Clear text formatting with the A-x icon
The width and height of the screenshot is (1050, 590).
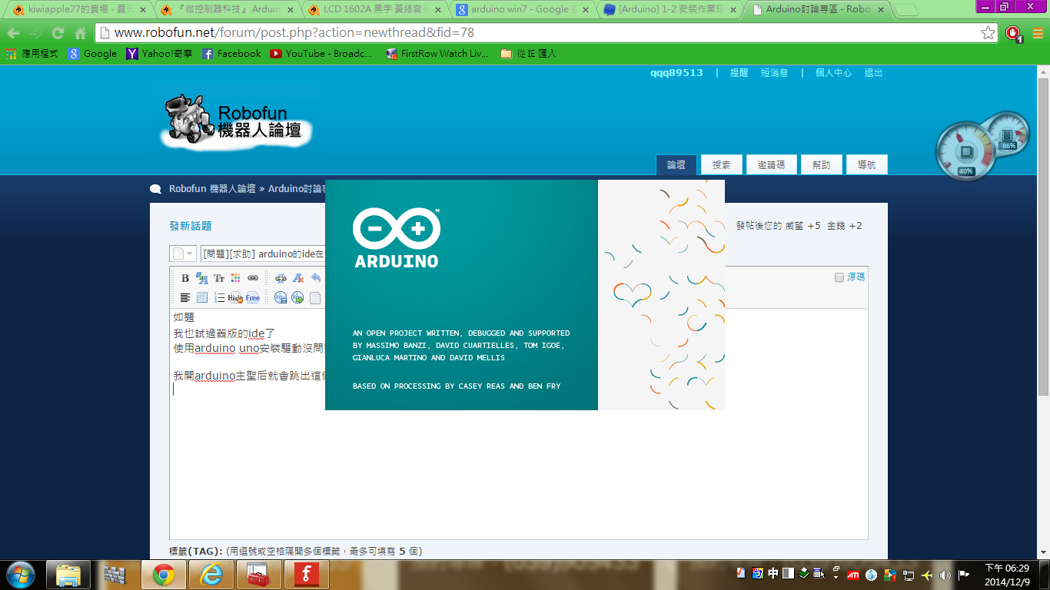[x=298, y=278]
